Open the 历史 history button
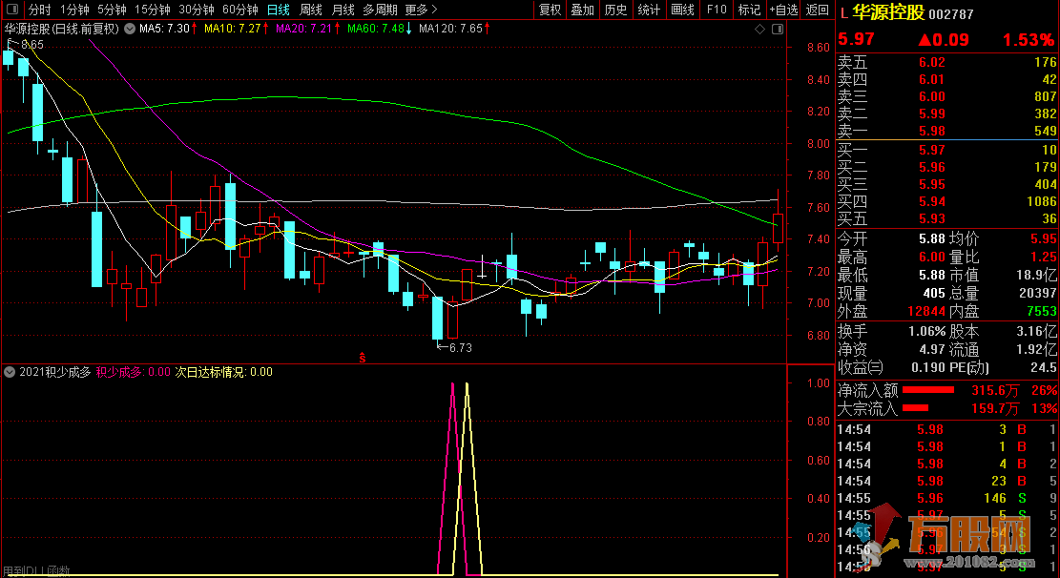 615,10
